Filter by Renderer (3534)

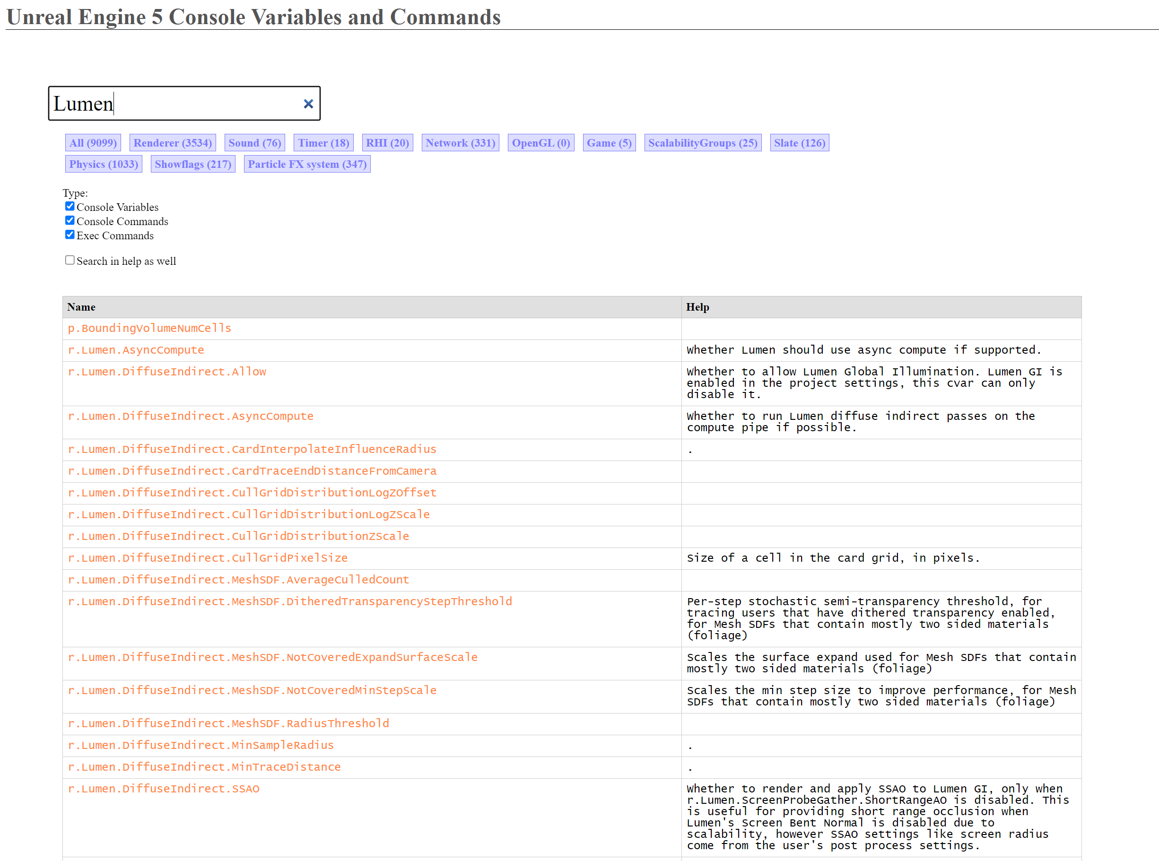[x=173, y=143]
